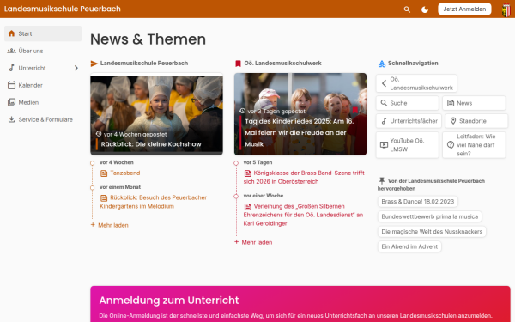Select Start in the sidebar
Screen dimensions: 515x322
[x=43, y=33]
